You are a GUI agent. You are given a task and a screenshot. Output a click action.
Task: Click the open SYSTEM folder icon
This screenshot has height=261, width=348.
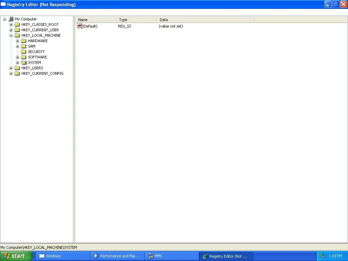pyautogui.click(x=24, y=63)
